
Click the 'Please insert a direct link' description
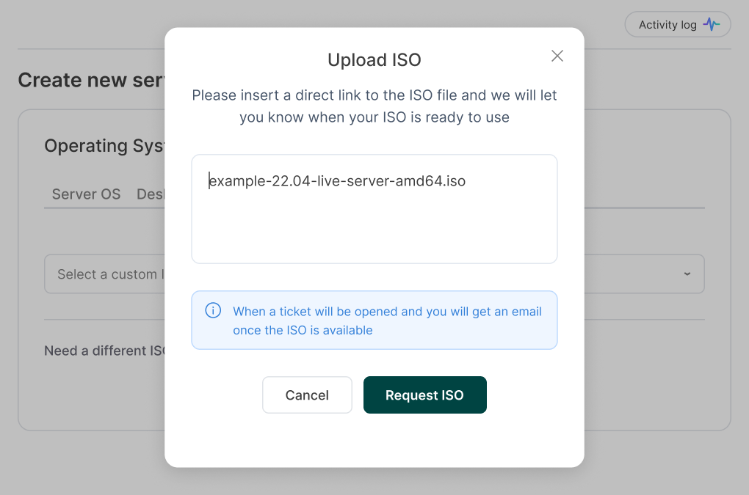tap(374, 106)
